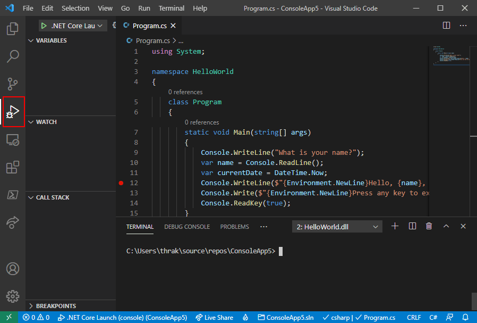Change line endings via the CRLF indicator
This screenshot has width=477, height=323.
(414, 317)
